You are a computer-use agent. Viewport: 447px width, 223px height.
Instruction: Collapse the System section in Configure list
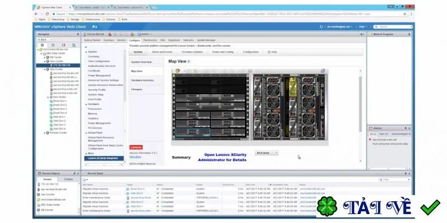tap(87, 52)
